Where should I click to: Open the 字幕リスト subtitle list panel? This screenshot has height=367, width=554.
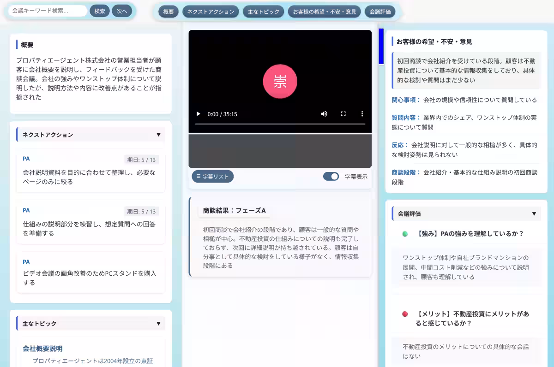[x=212, y=176]
